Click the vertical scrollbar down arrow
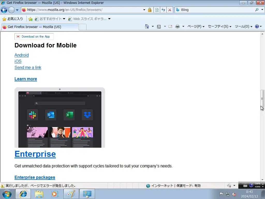 pos(262,180)
